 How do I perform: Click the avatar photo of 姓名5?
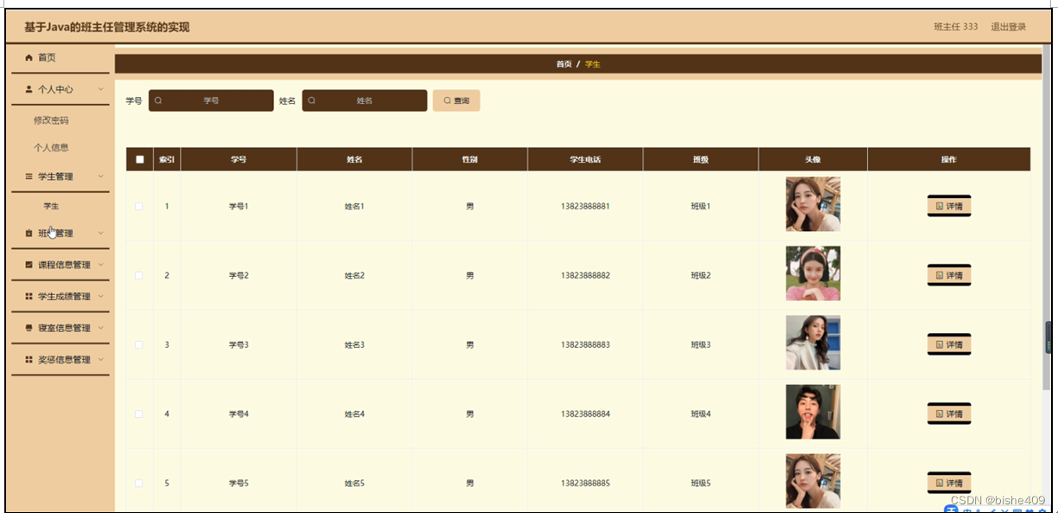pos(813,481)
